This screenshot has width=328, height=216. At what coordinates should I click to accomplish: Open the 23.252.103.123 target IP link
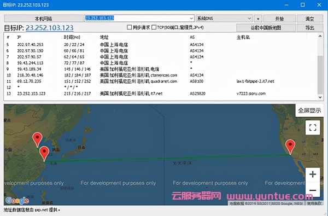coord(50,28)
